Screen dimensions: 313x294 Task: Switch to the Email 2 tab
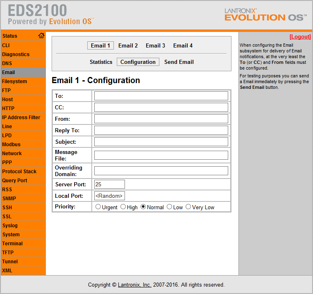coord(128,45)
